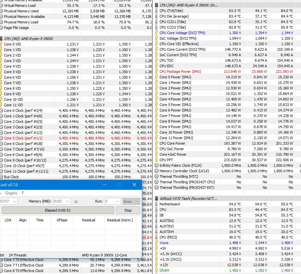The width and height of the screenshot is (301, 274).
Task: Select the 'DRAM' voltage row label
Action: (164, 270)
